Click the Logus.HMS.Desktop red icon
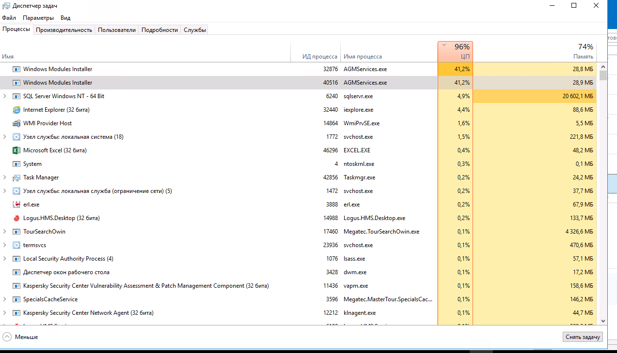 tap(16, 218)
